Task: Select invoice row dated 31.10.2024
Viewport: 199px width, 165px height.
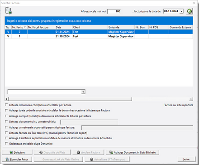Action: [x=99, y=36]
